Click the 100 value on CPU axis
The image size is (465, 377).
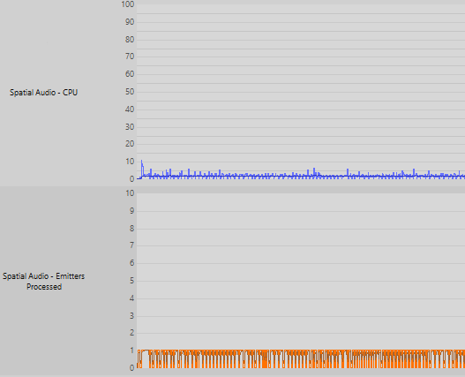[x=128, y=4]
